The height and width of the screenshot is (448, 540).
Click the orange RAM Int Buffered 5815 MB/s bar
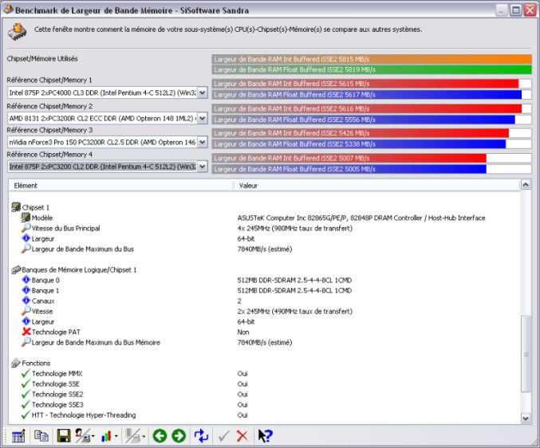pos(372,59)
